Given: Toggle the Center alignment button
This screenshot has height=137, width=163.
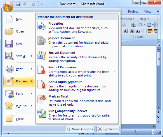Looking at the screenshot, I should click(x=156, y=31).
